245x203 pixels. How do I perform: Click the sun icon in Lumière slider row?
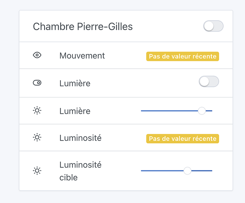tap(37, 110)
